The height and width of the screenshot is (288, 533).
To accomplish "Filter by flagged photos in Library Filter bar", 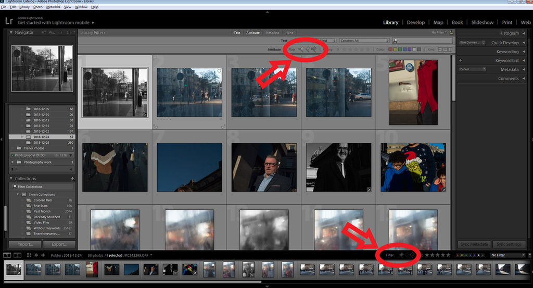I will pos(301,49).
